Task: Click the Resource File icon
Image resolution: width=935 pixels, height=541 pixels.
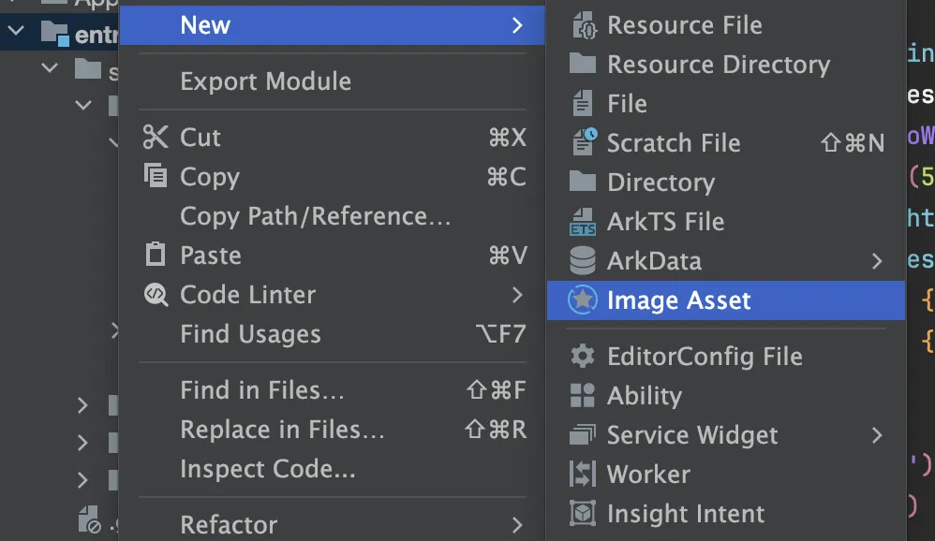Action: tap(584, 25)
